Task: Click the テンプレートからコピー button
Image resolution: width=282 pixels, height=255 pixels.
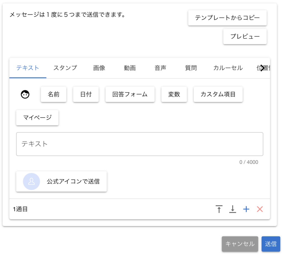Action: click(x=227, y=18)
